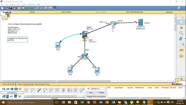Save the project with the floppy icon
Image resolution: width=186 pixels, height=105 pixels.
coord(11,8)
